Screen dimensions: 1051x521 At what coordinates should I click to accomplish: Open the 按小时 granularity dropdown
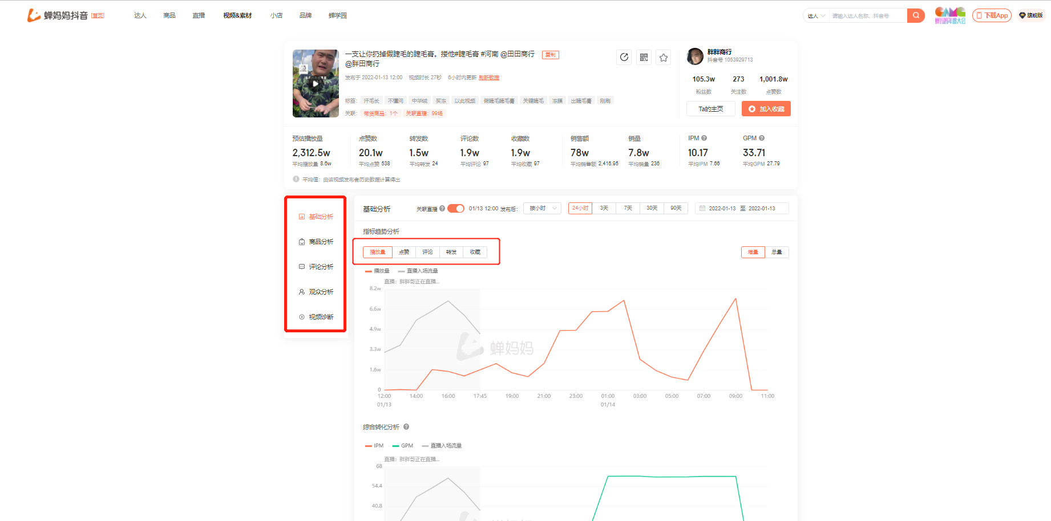coord(542,209)
